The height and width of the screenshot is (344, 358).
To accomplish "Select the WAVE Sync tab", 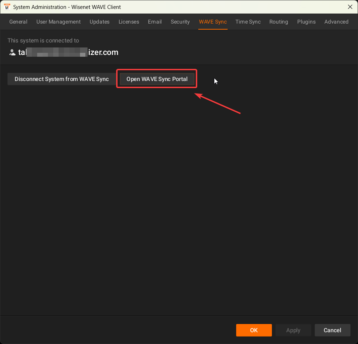I will 213,22.
